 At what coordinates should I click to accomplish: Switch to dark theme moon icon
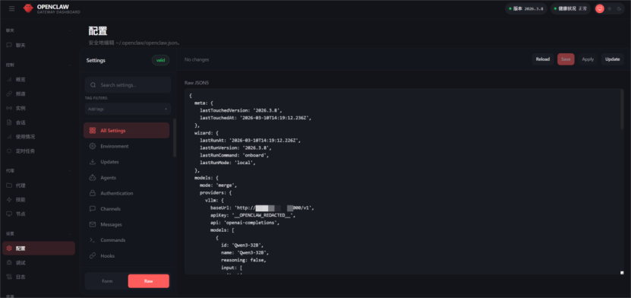(619, 9)
